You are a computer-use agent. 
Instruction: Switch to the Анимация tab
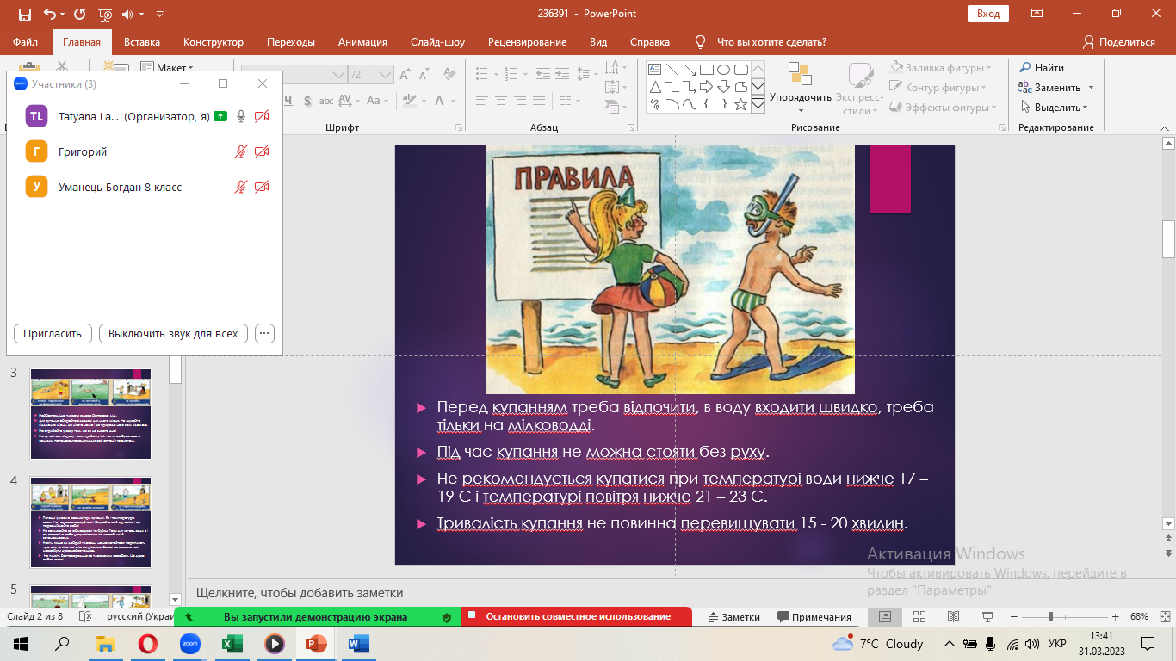coord(362,42)
